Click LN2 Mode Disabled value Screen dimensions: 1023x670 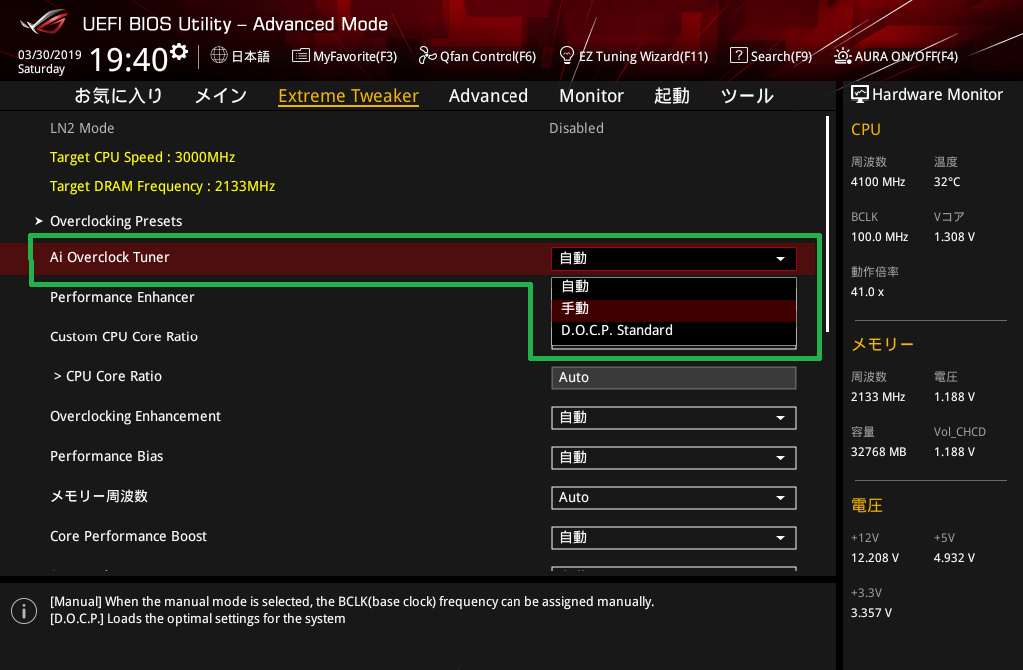coord(576,128)
